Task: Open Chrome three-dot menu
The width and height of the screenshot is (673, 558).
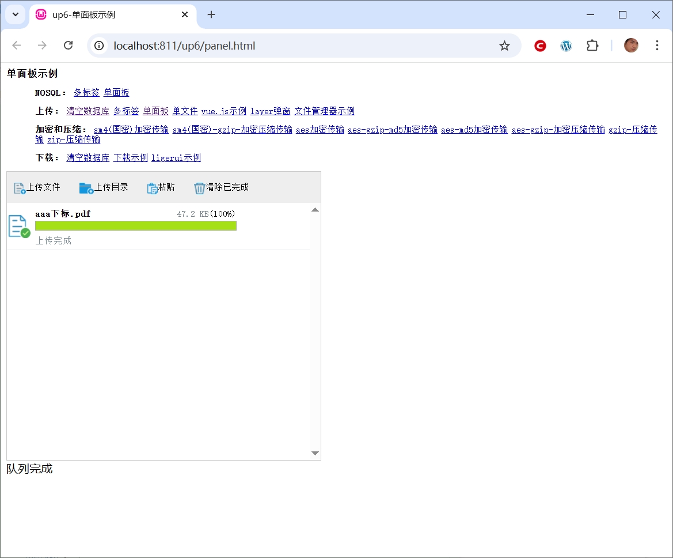Action: pos(657,46)
